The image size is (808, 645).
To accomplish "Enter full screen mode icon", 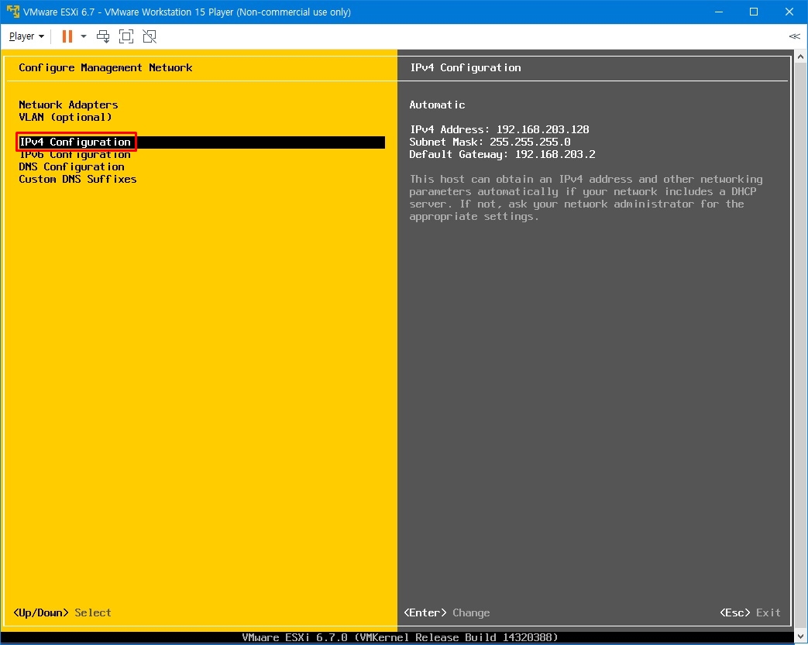I will 125,36.
